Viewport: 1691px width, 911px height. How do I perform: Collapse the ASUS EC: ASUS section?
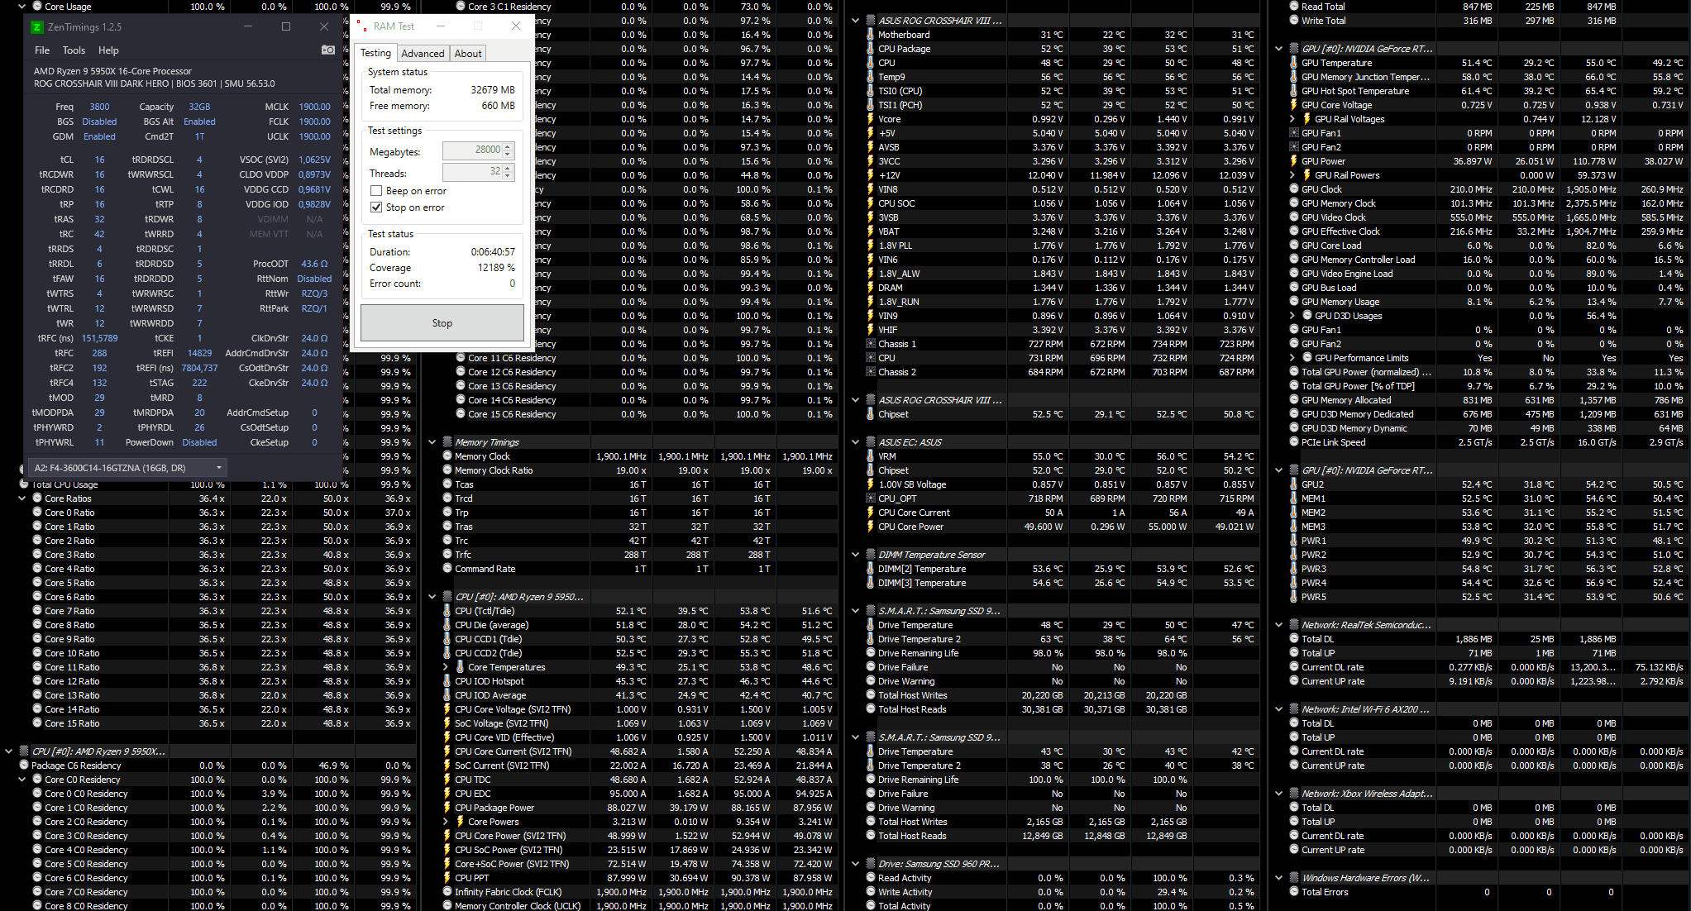(856, 442)
